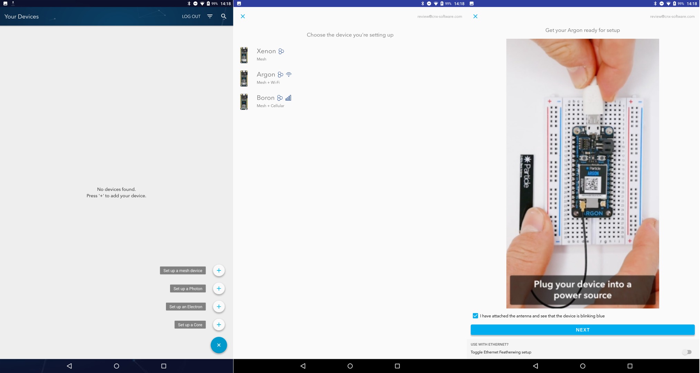Close the device chooser screen with X
The height and width of the screenshot is (373, 700).
tap(243, 16)
